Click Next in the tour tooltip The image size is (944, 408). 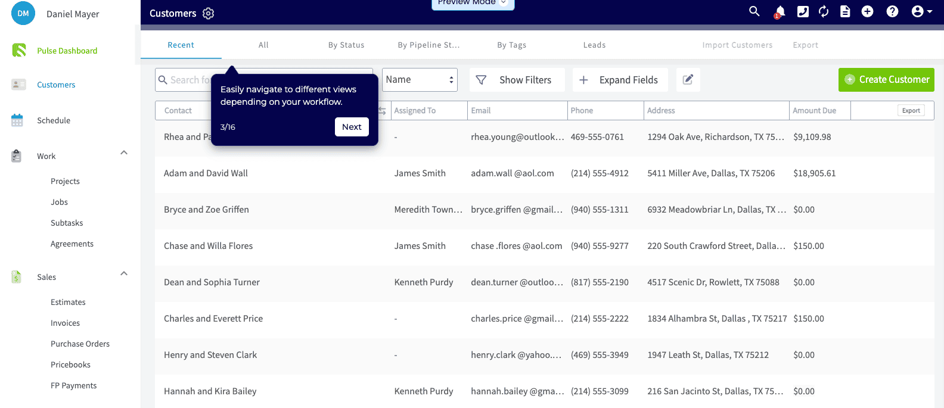point(352,127)
